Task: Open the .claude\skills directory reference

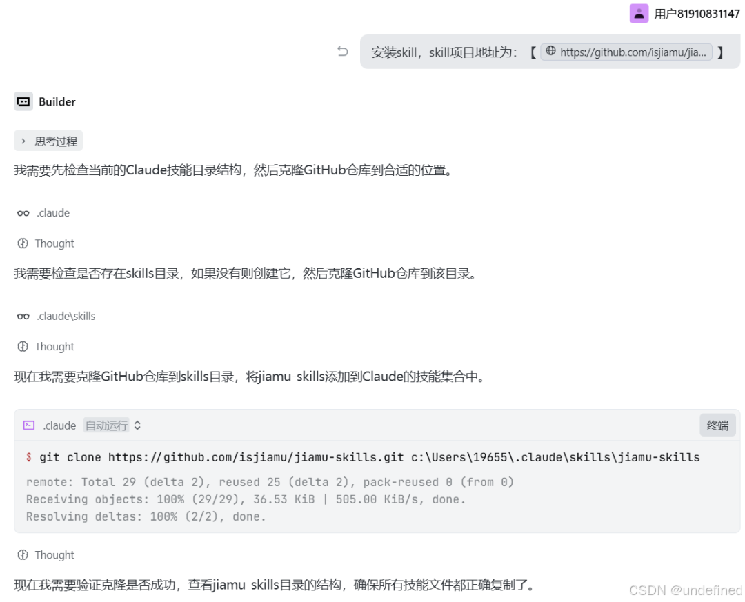Action: (x=66, y=317)
